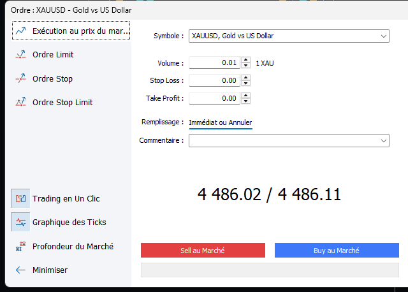Click the market execution chart icon
The width and height of the screenshot is (408, 292).
point(20,31)
